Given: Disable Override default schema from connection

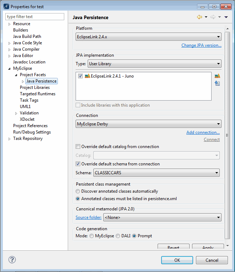Looking at the screenshot, I should click(x=78, y=164).
